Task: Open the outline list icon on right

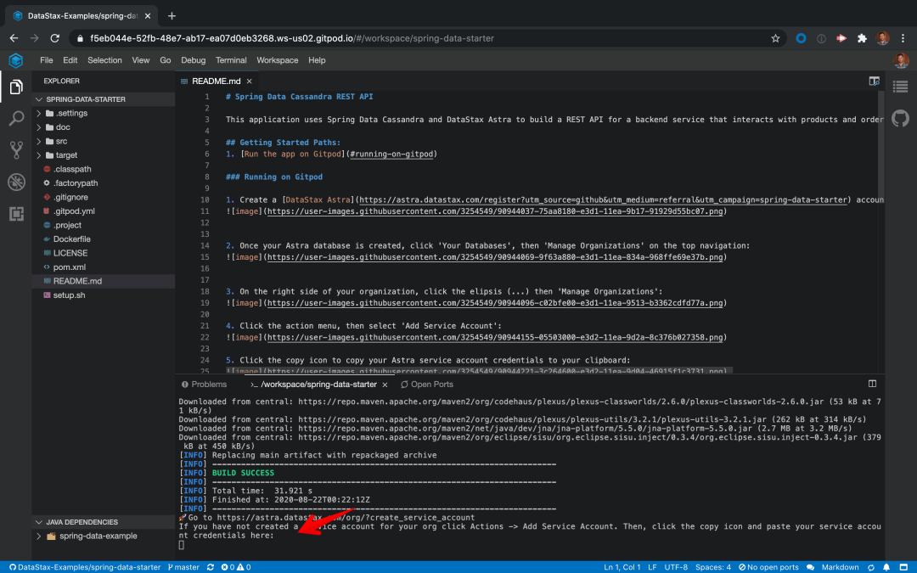Action: pyautogui.click(x=900, y=87)
